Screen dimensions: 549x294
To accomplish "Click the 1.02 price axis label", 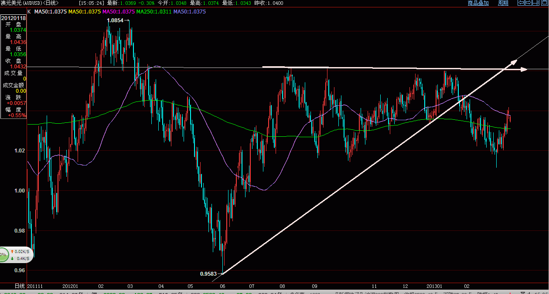I will pos(20,151).
